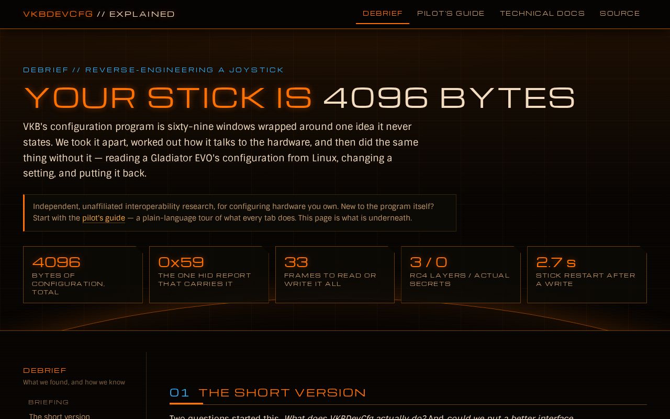670x419 pixels.
Task: Click the "33 frames to read or write" card
Action: click(x=335, y=274)
